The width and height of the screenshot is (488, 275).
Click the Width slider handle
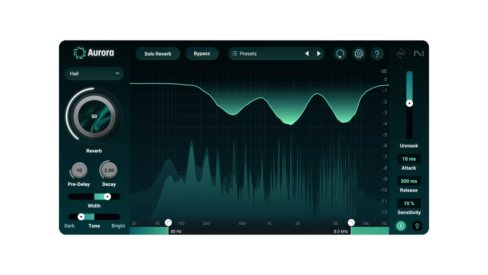click(x=107, y=196)
